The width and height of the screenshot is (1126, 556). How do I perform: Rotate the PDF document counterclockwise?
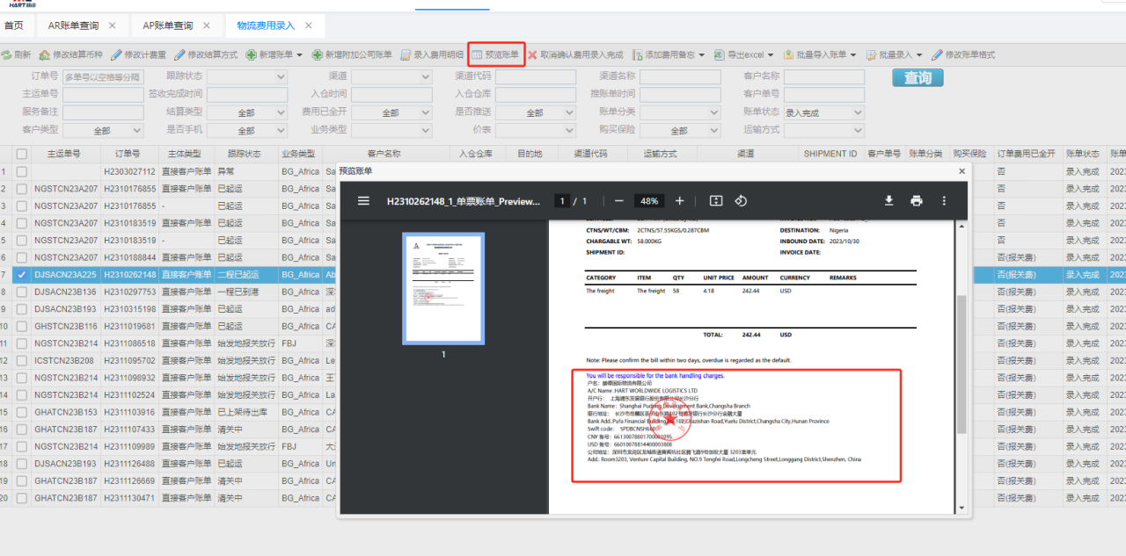(741, 200)
